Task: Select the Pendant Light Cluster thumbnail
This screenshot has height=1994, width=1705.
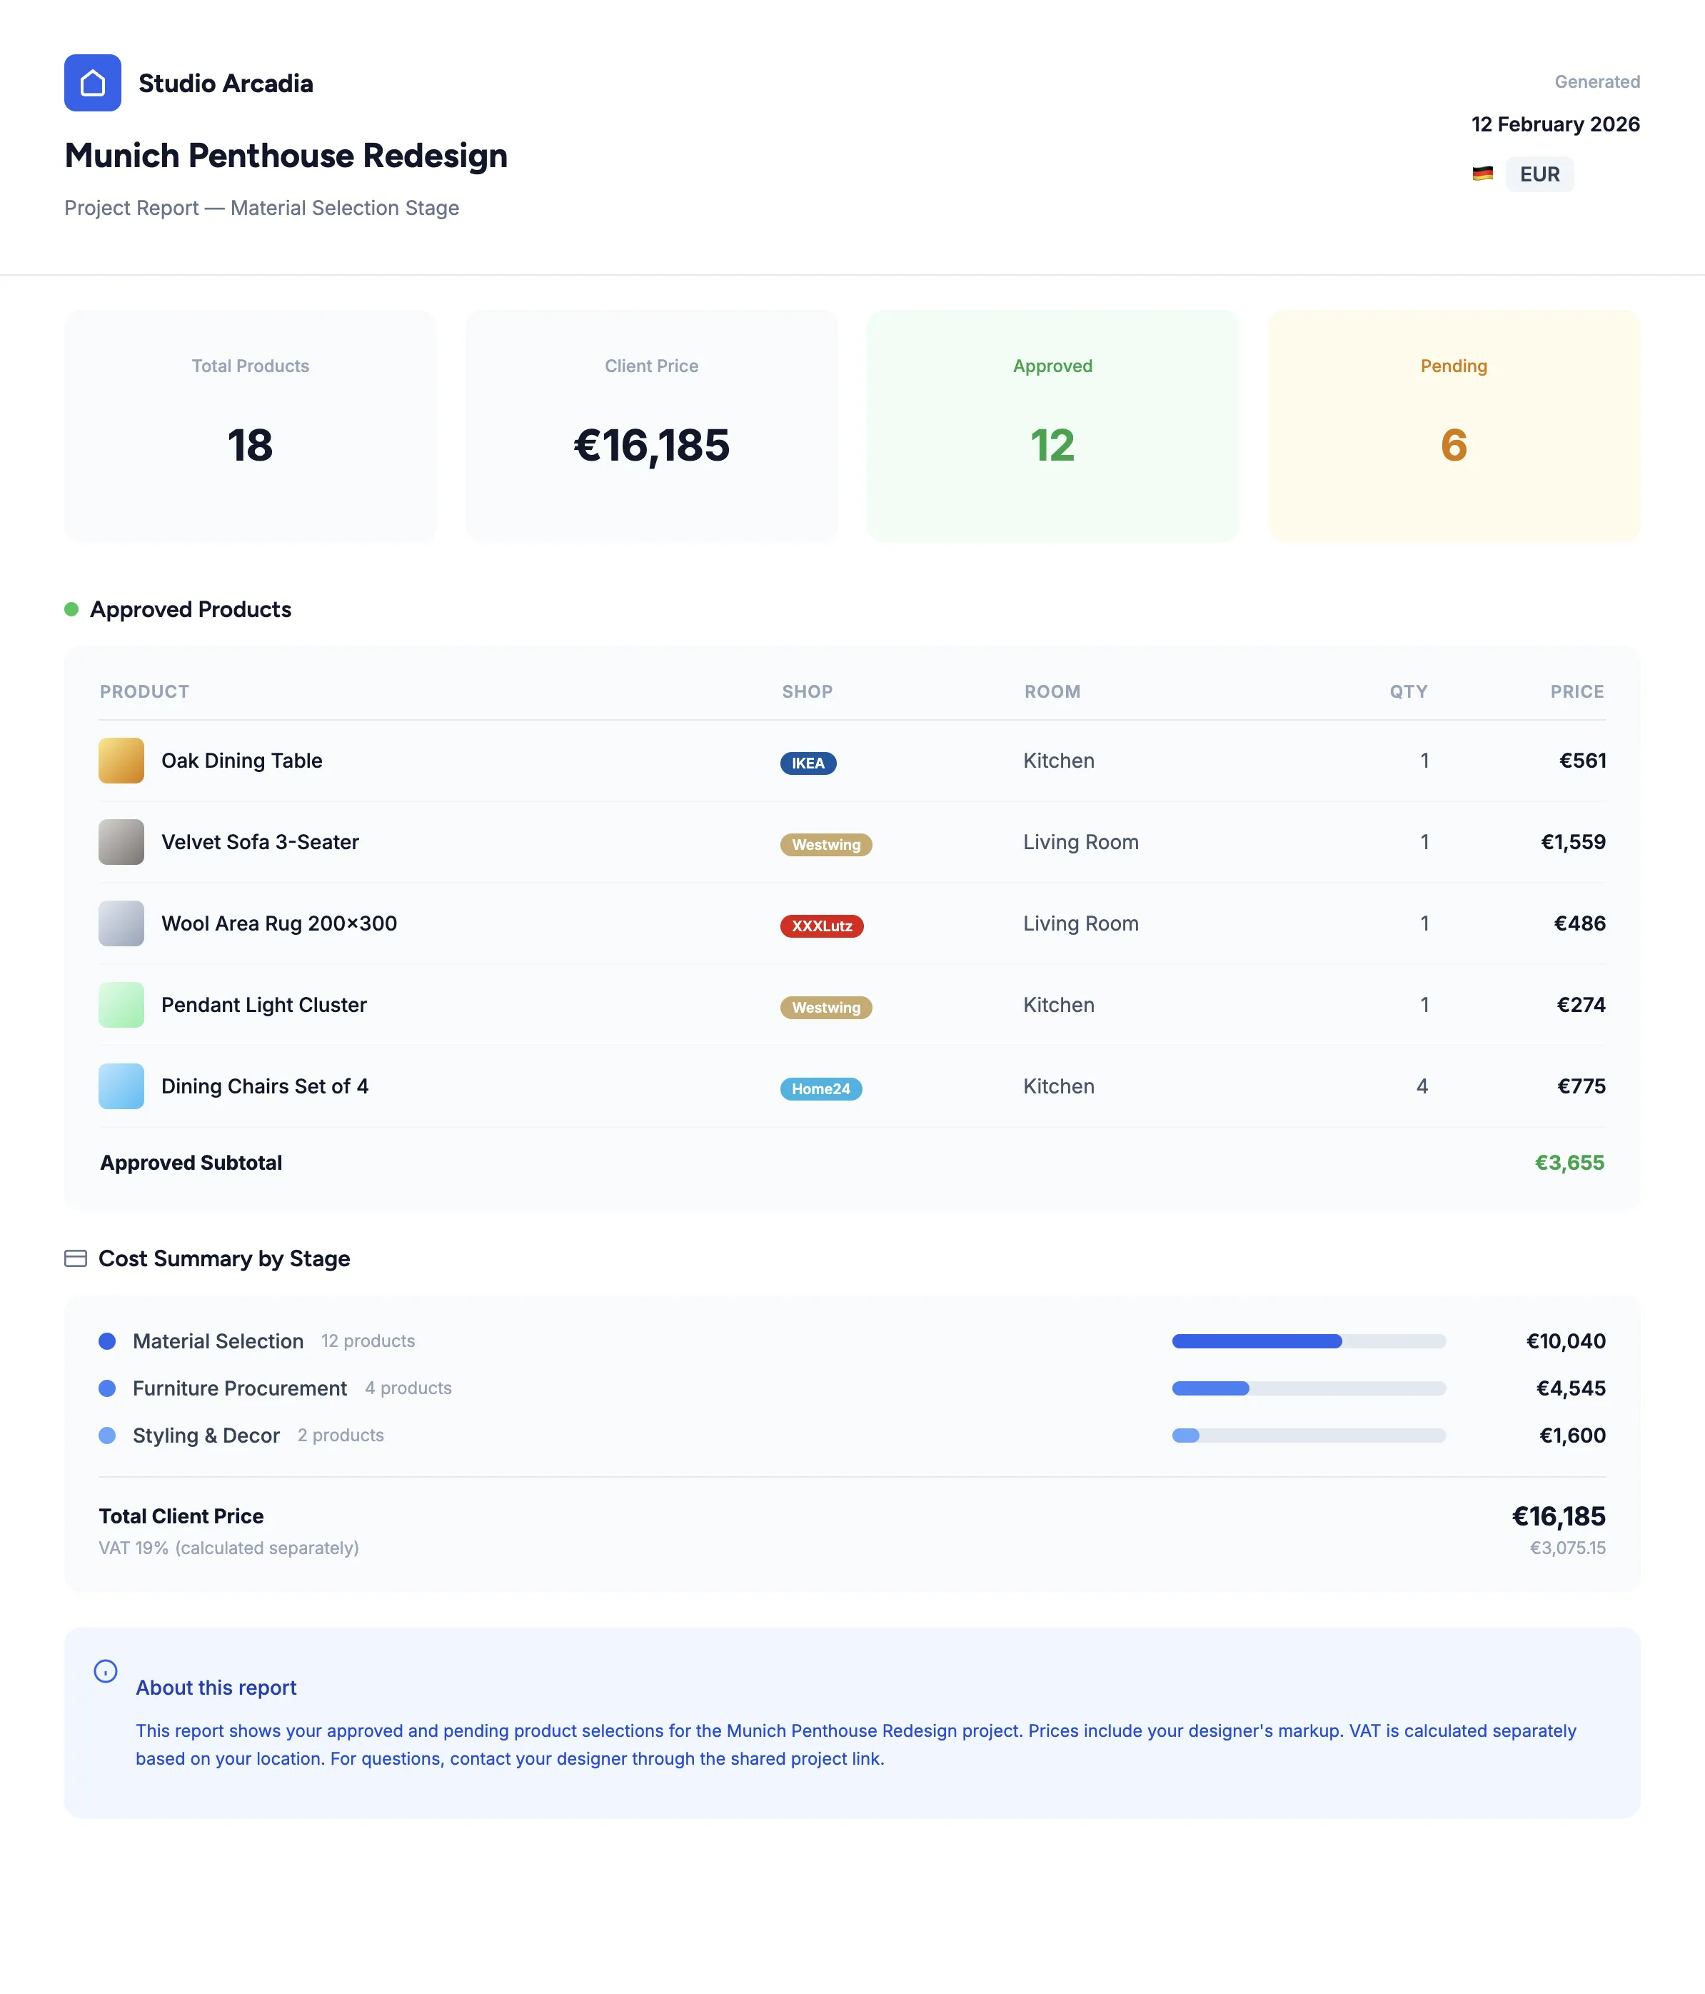Action: pyautogui.click(x=121, y=1005)
